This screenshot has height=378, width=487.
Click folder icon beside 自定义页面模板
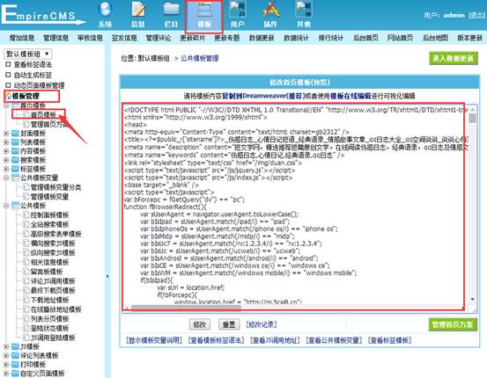[x=15, y=374]
